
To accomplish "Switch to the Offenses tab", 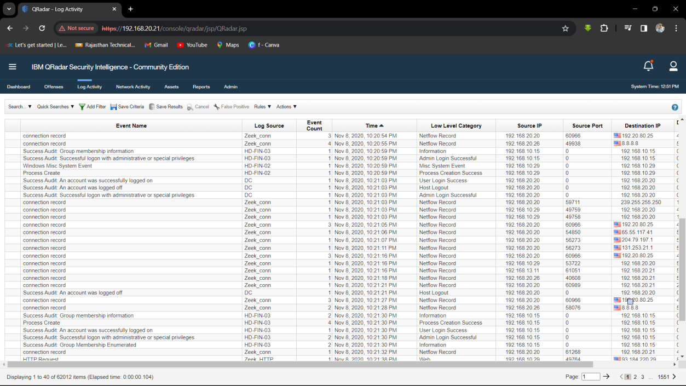I will pyautogui.click(x=54, y=87).
